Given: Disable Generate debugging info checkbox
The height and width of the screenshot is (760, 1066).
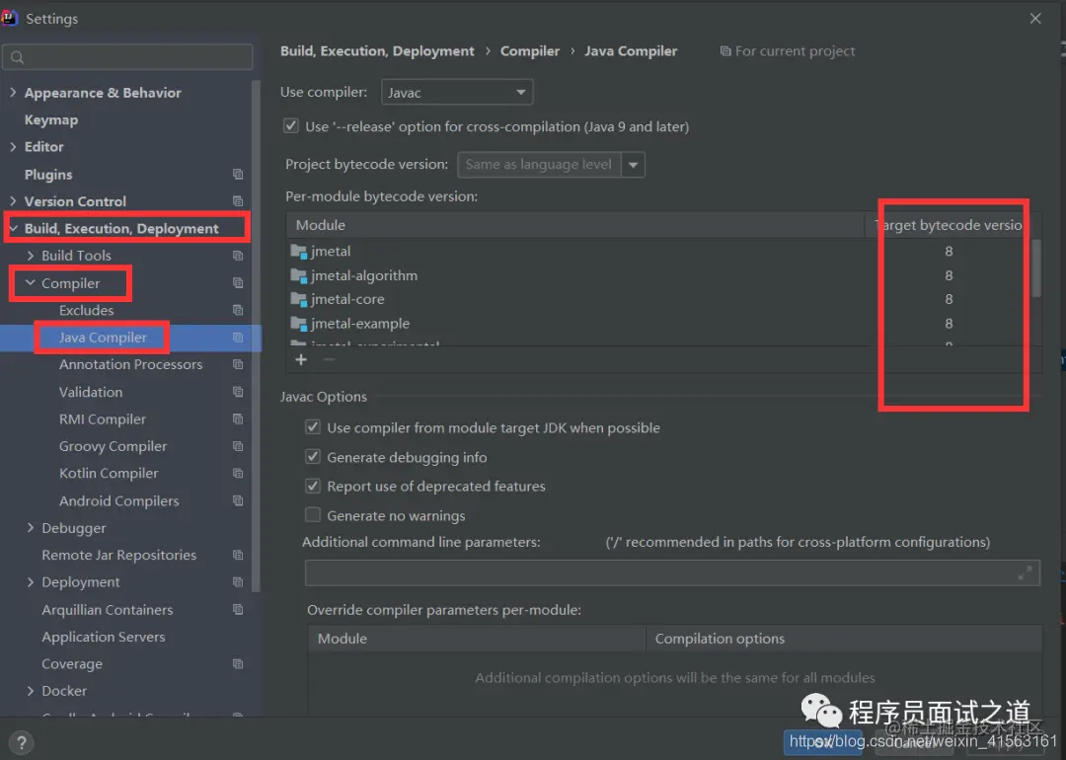Looking at the screenshot, I should (313, 456).
